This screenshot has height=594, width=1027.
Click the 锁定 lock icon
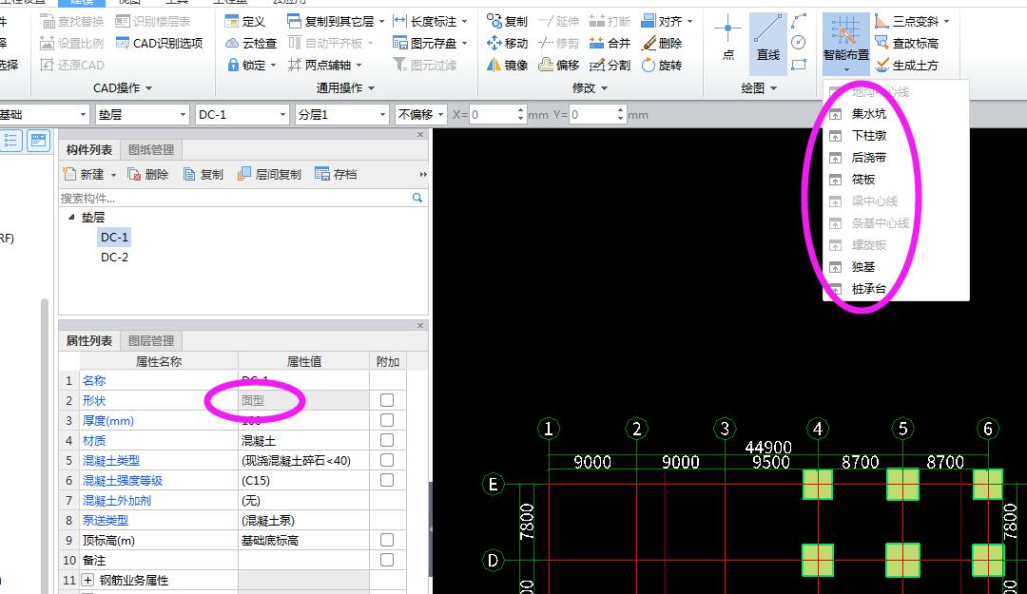tap(233, 65)
